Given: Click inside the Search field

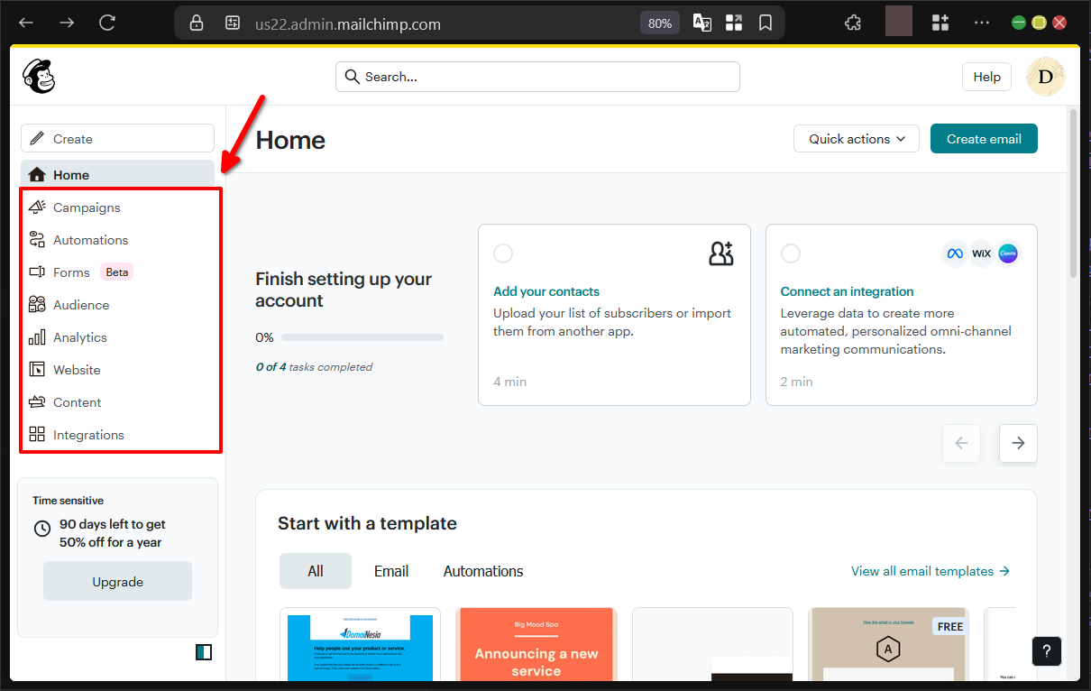Looking at the screenshot, I should click(537, 77).
